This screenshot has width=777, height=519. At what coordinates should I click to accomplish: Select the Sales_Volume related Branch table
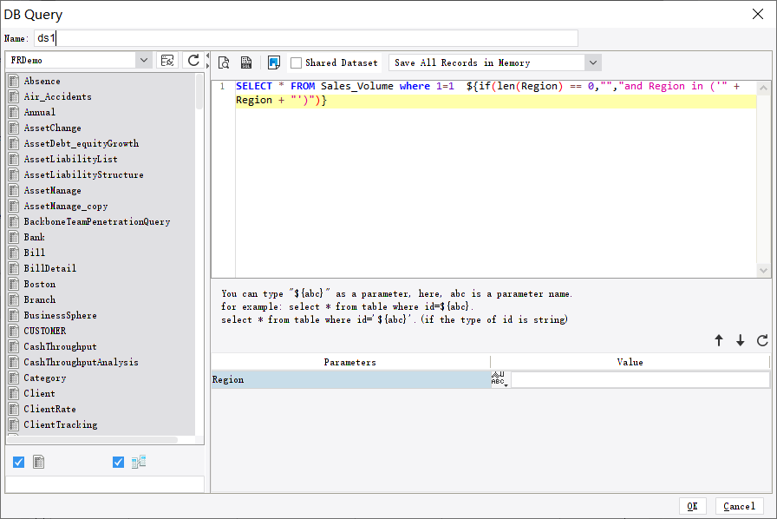click(39, 299)
